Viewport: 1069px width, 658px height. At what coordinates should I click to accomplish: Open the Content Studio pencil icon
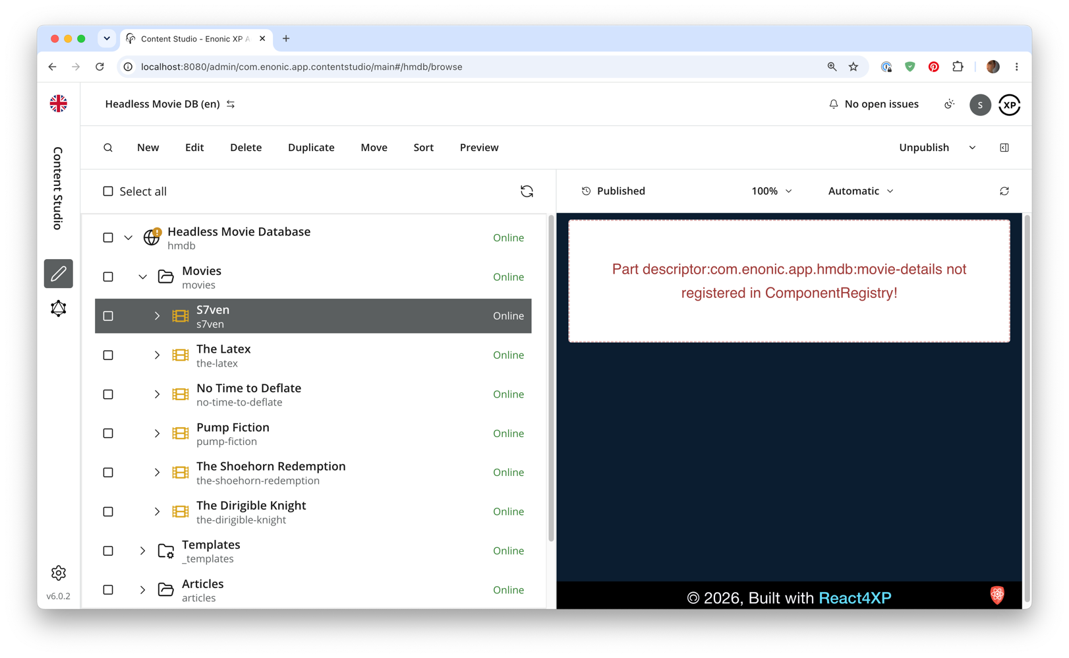point(59,274)
